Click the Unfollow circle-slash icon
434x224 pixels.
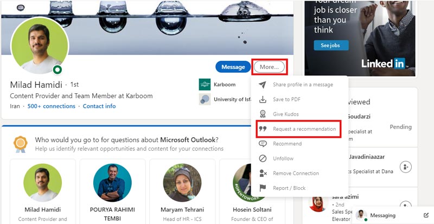click(x=263, y=158)
